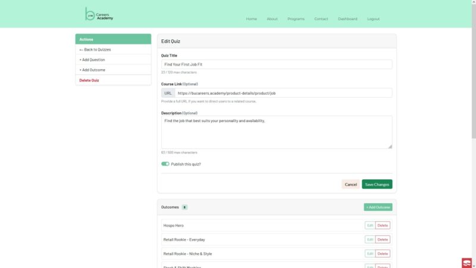Delete the Hospo Hero outcome
476x268 pixels.
[x=383, y=226]
